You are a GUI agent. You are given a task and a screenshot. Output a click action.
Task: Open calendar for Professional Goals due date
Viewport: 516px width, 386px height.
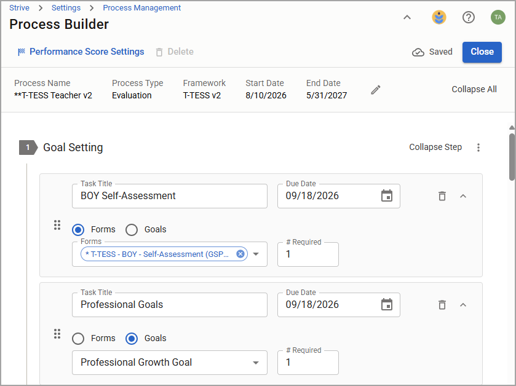(387, 304)
